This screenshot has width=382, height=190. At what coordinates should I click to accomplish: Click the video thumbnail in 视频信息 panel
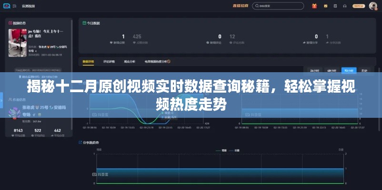(x=19, y=43)
